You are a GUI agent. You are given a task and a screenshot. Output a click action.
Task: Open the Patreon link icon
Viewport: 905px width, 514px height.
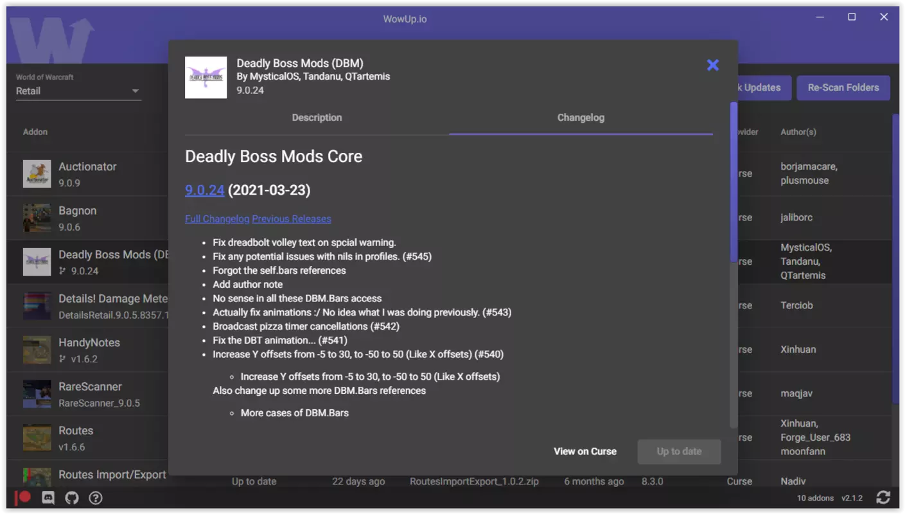coord(24,498)
